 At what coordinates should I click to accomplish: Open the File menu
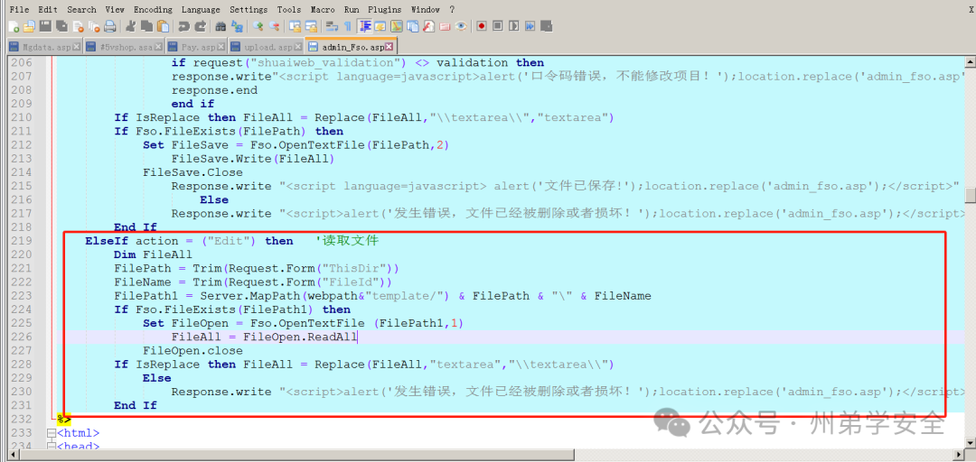(x=19, y=9)
